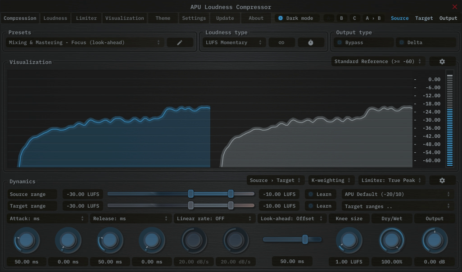462x272 pixels.
Task: Click the stopwatch icon in Loudness type
Action: pos(311,42)
